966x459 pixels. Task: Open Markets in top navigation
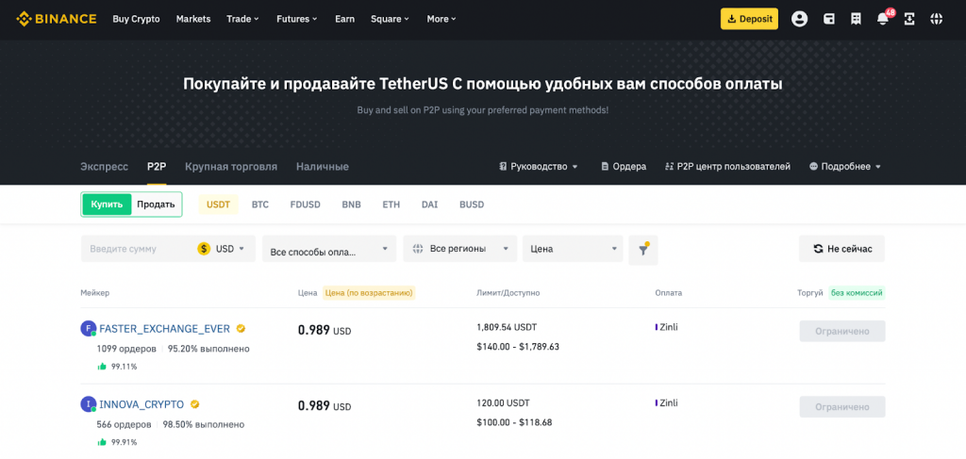(193, 19)
